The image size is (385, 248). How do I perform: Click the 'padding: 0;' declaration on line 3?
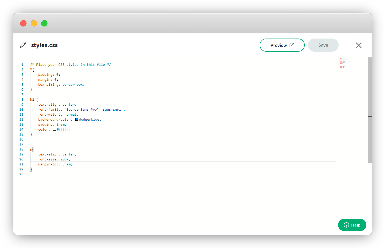49,74
